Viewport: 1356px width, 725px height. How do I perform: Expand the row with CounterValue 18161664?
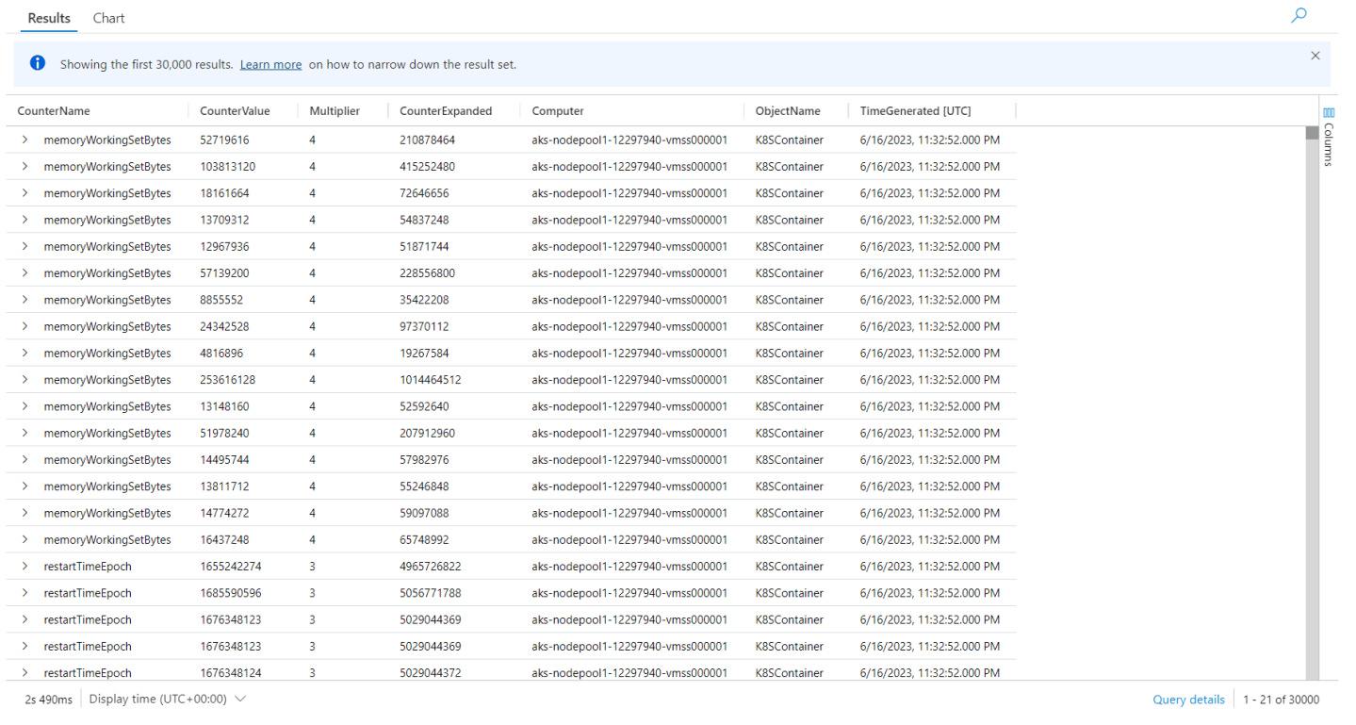(25, 193)
